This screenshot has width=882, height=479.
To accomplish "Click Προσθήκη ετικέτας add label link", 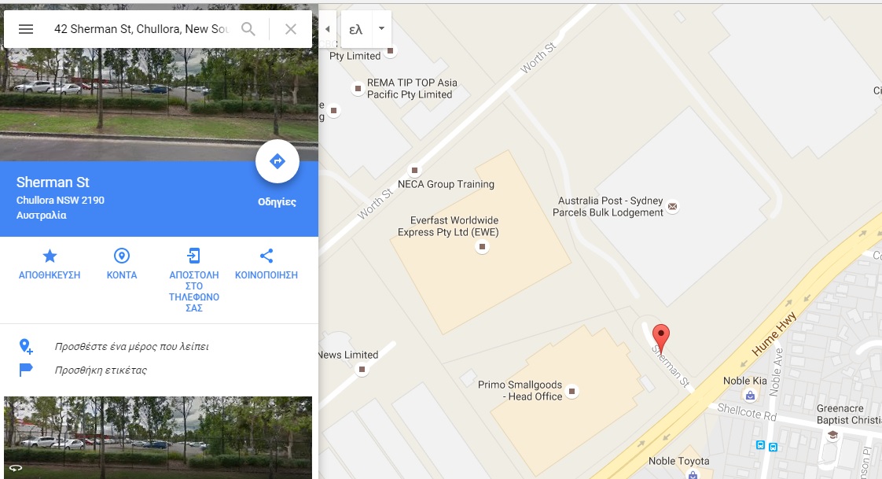I will [101, 370].
